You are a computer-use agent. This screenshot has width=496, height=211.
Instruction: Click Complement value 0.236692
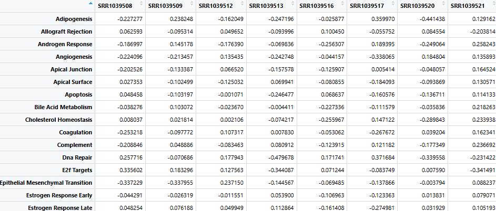(x=483, y=145)
